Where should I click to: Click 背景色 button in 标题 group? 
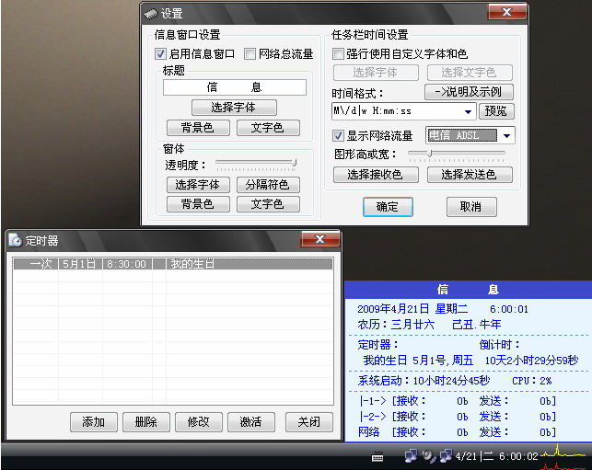point(198,128)
